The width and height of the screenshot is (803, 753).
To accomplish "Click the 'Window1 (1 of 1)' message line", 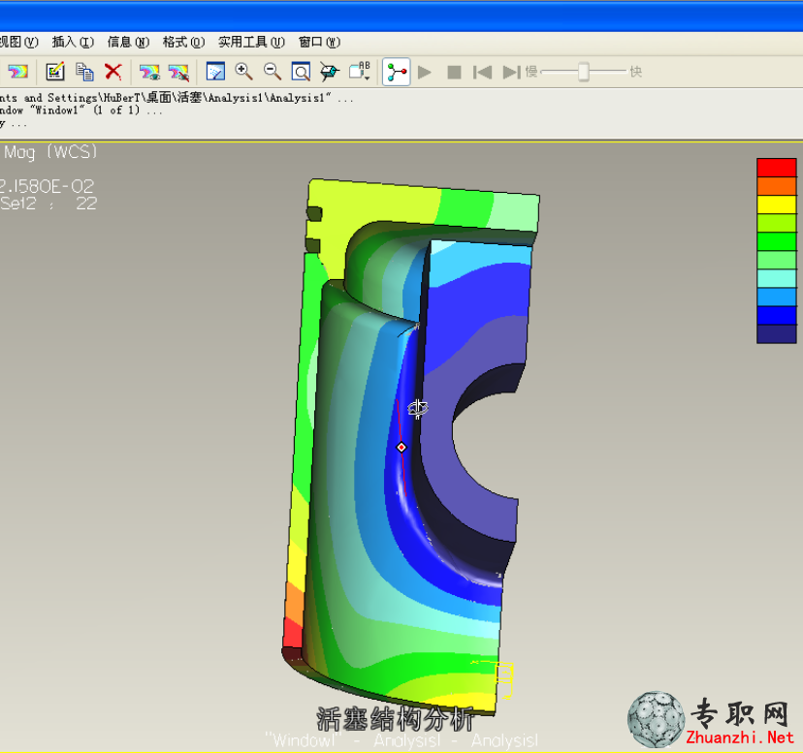I will coord(80,110).
